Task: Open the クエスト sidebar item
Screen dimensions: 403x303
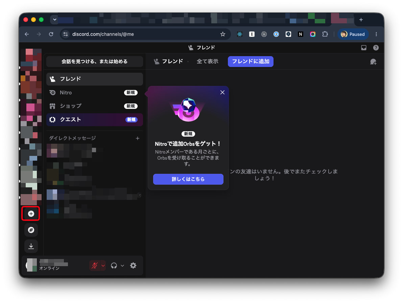Action: pyautogui.click(x=95, y=119)
